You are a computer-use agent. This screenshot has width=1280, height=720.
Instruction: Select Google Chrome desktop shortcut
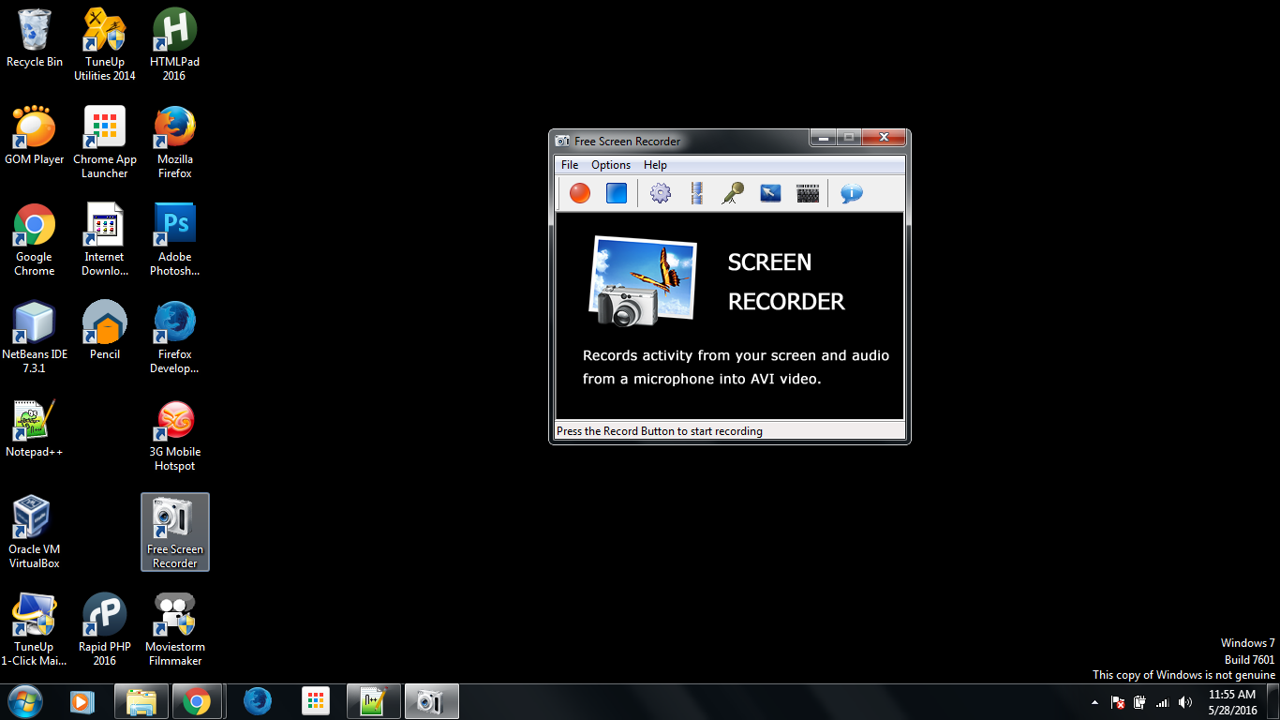click(35, 239)
